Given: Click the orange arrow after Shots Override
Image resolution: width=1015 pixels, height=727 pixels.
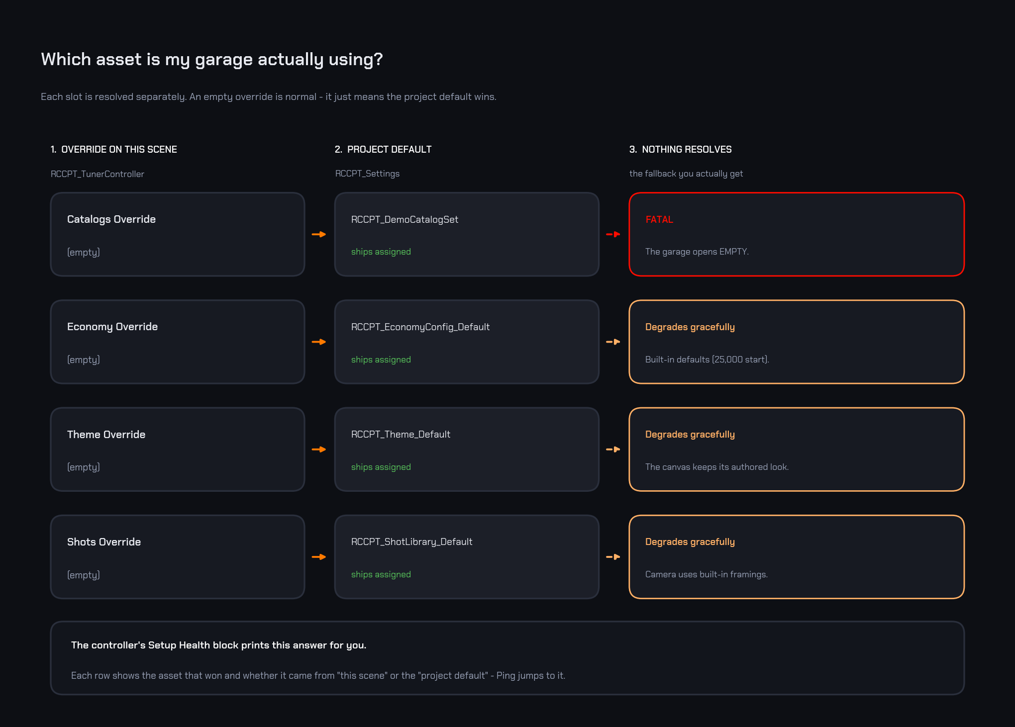Looking at the screenshot, I should pos(319,557).
